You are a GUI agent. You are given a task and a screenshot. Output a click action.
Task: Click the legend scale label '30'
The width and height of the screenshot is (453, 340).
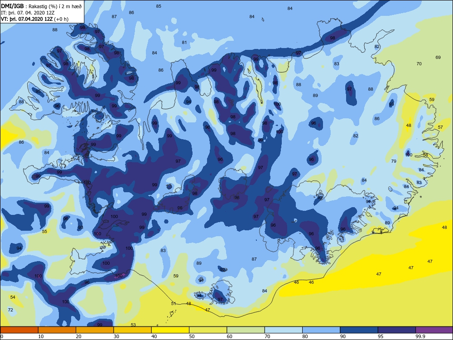[116, 336]
